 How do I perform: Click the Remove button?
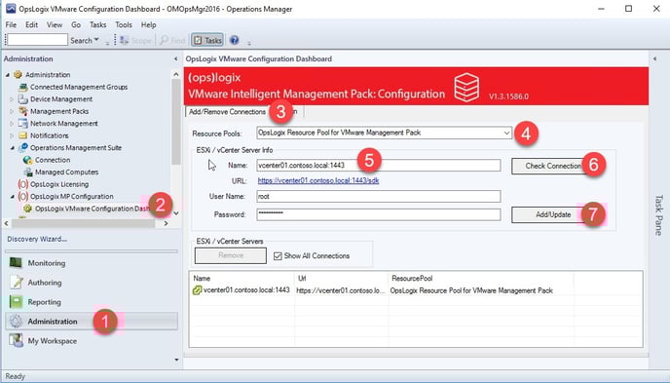(231, 255)
